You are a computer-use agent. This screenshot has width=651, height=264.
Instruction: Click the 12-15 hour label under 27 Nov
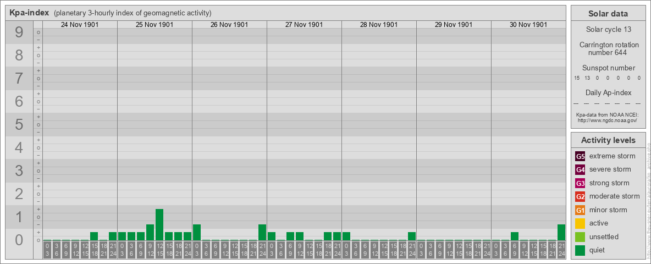pos(309,250)
